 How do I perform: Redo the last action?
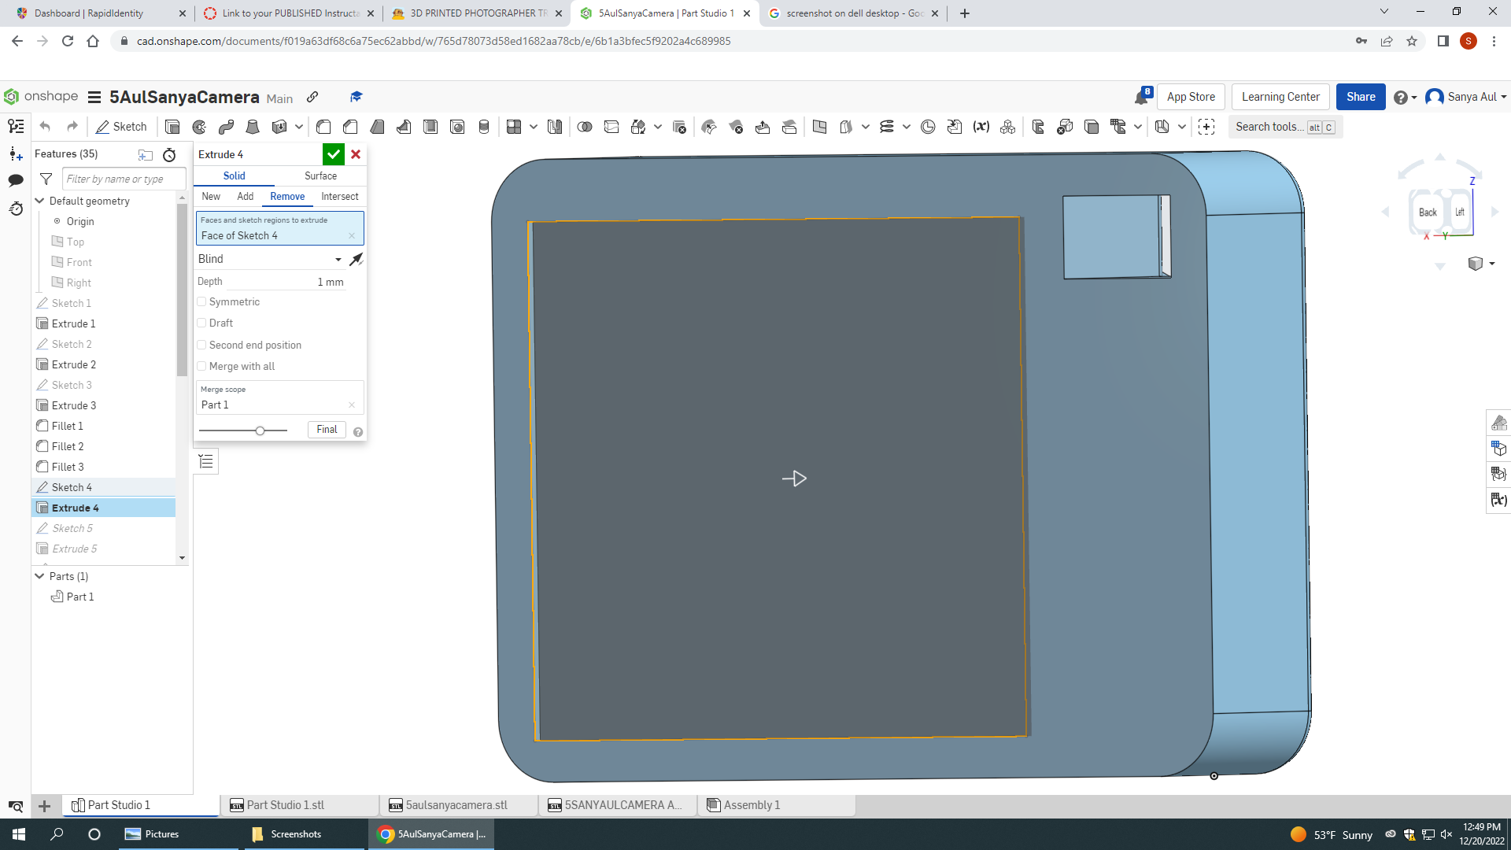click(72, 127)
